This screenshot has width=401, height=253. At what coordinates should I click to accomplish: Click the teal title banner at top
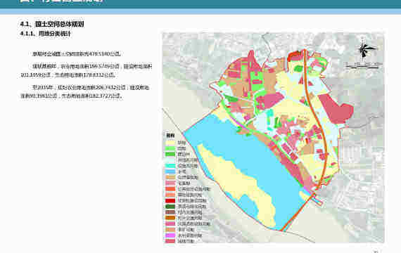pos(200,4)
